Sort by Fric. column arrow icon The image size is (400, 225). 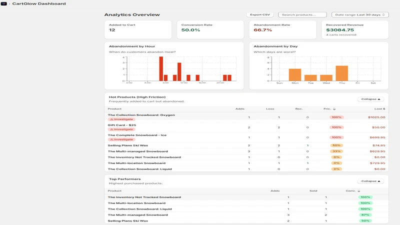point(334,109)
